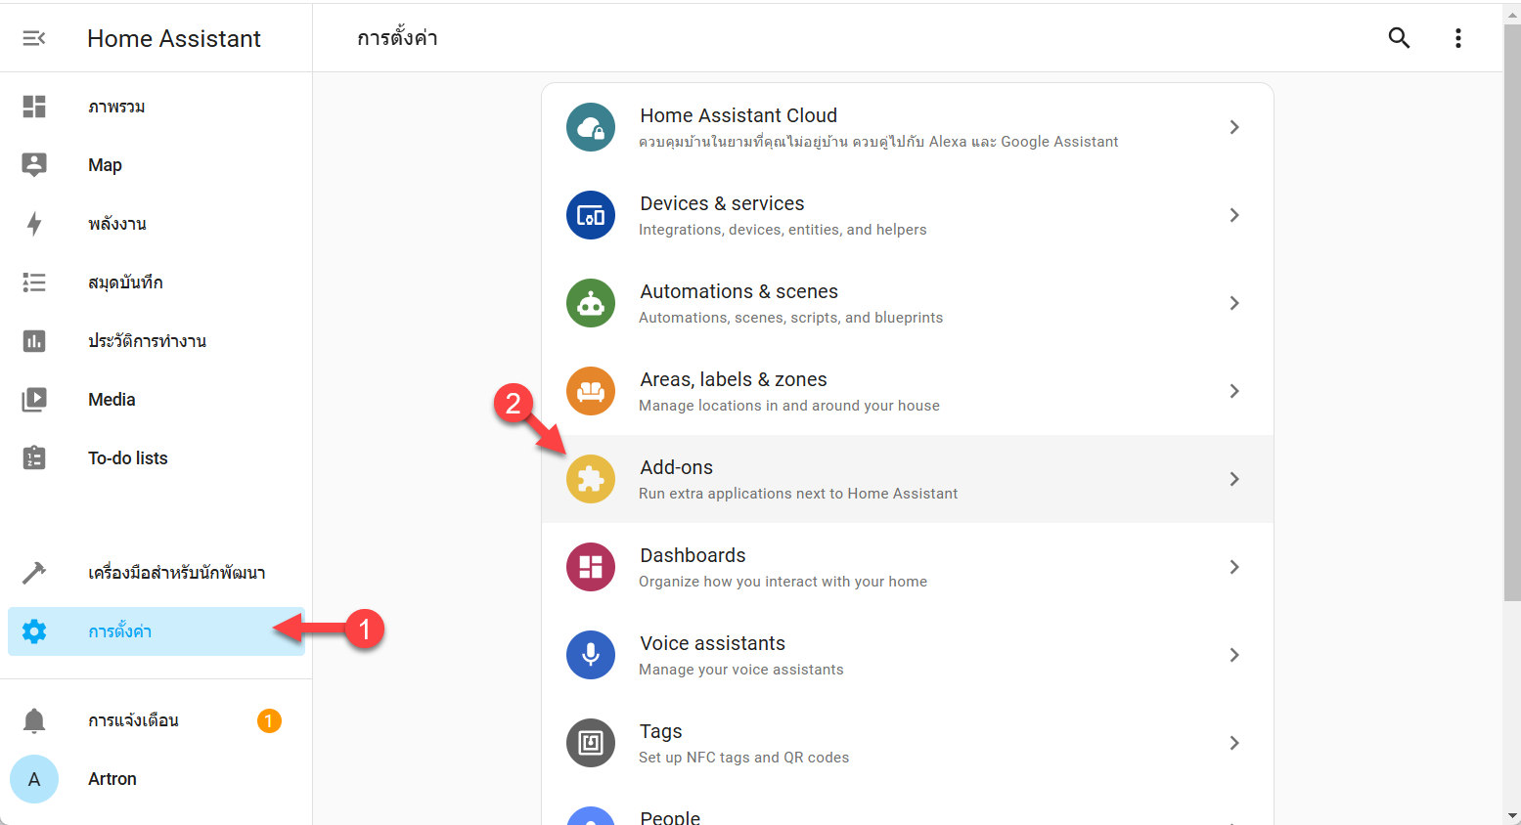Image resolution: width=1521 pixels, height=825 pixels.
Task: Click the vertical scrollbar on the right
Action: (x=1512, y=313)
